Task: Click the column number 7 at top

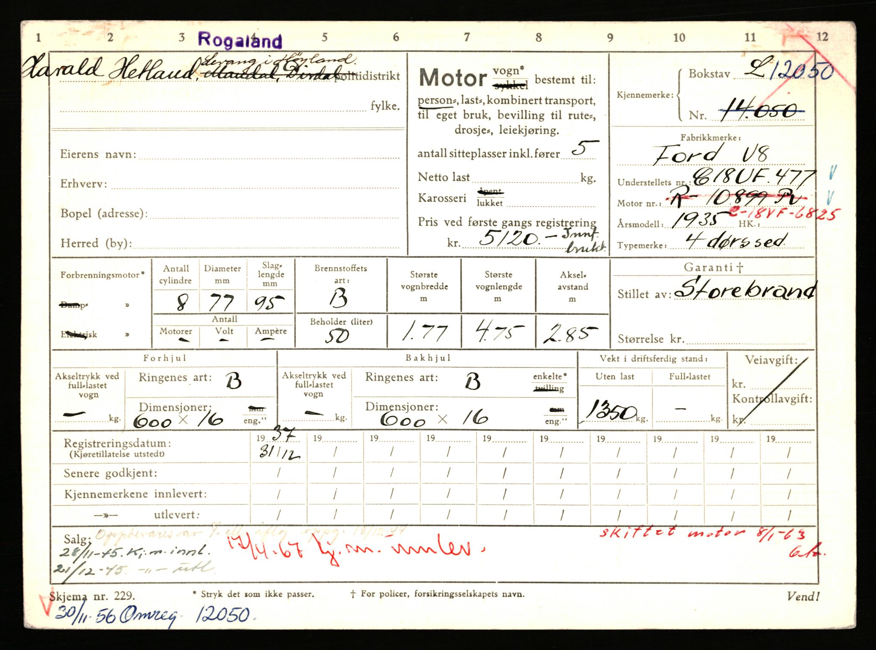Action: click(467, 38)
